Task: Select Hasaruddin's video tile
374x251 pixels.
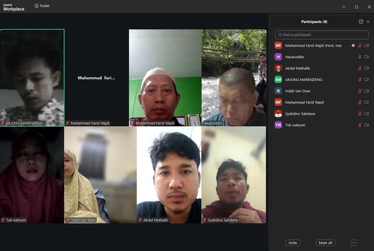Action: click(234, 78)
